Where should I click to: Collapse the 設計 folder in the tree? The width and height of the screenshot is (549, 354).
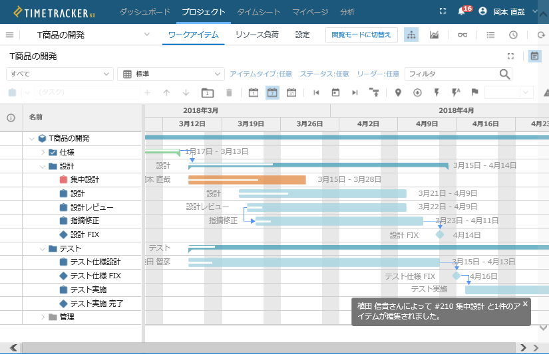(x=43, y=166)
